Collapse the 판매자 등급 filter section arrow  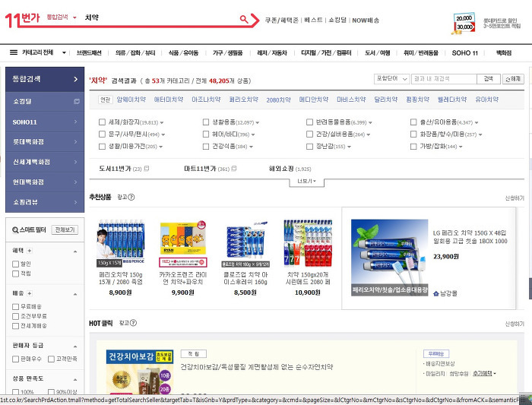coord(75,346)
